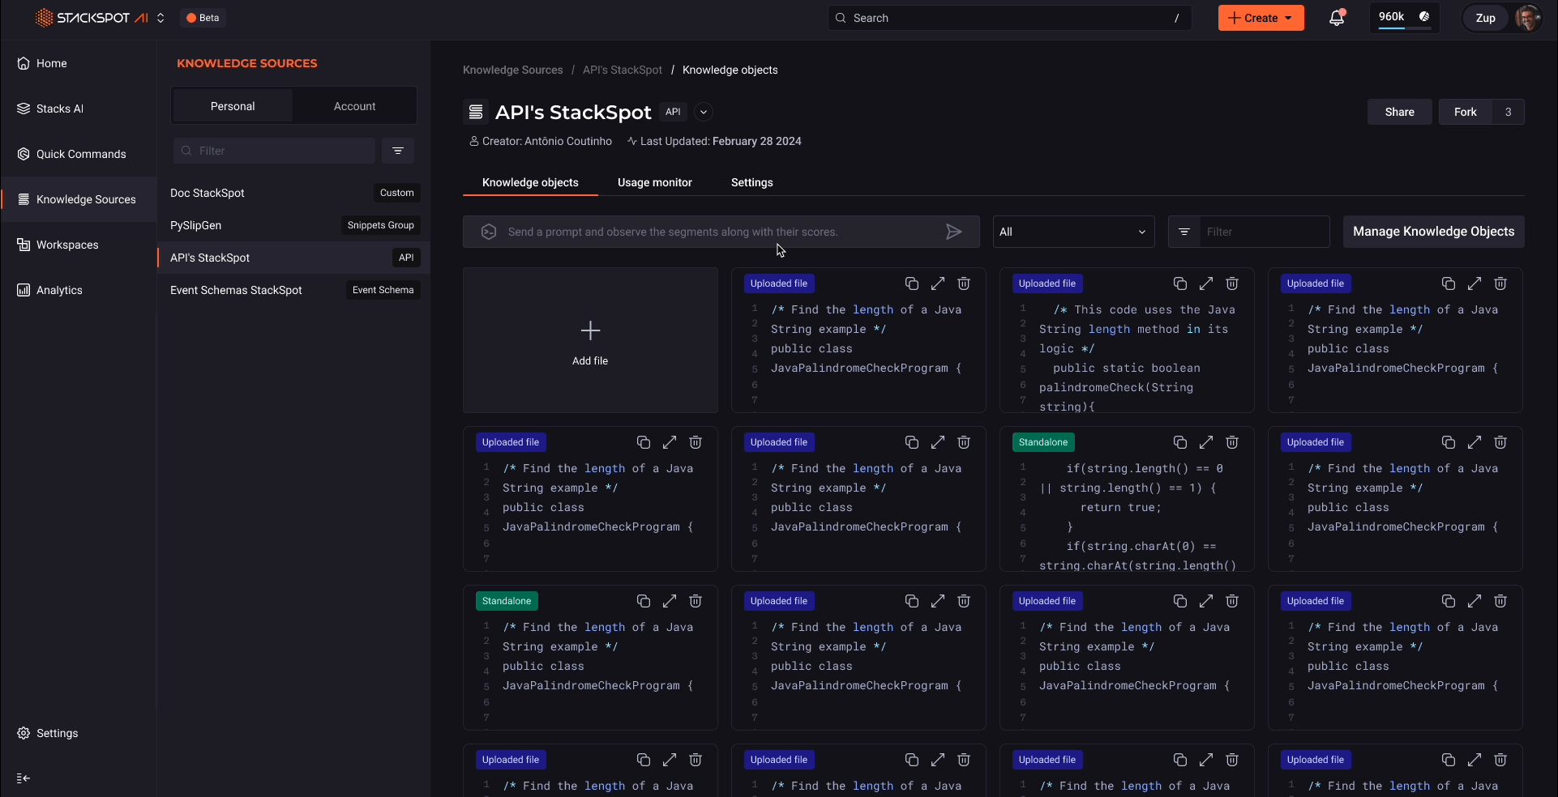Collapse the sidebar with the bottom-left icon
This screenshot has width=1558, height=797.
point(23,778)
